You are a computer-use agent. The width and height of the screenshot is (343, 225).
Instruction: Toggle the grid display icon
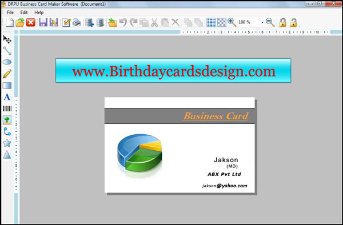[211, 22]
